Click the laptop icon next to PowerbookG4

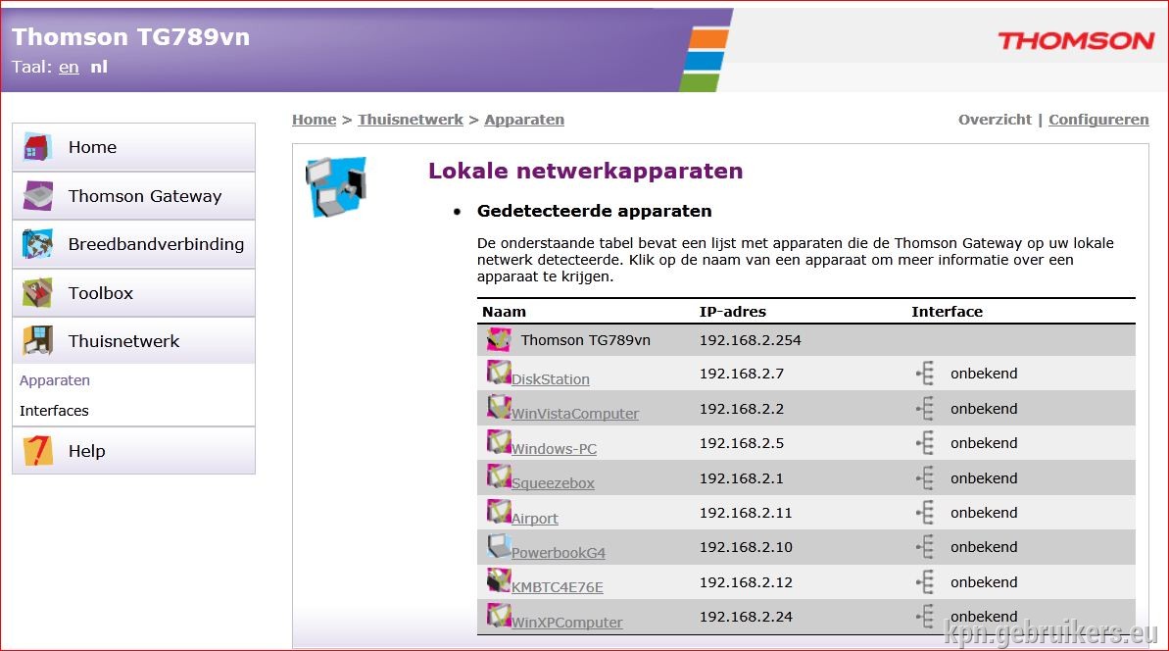point(498,546)
